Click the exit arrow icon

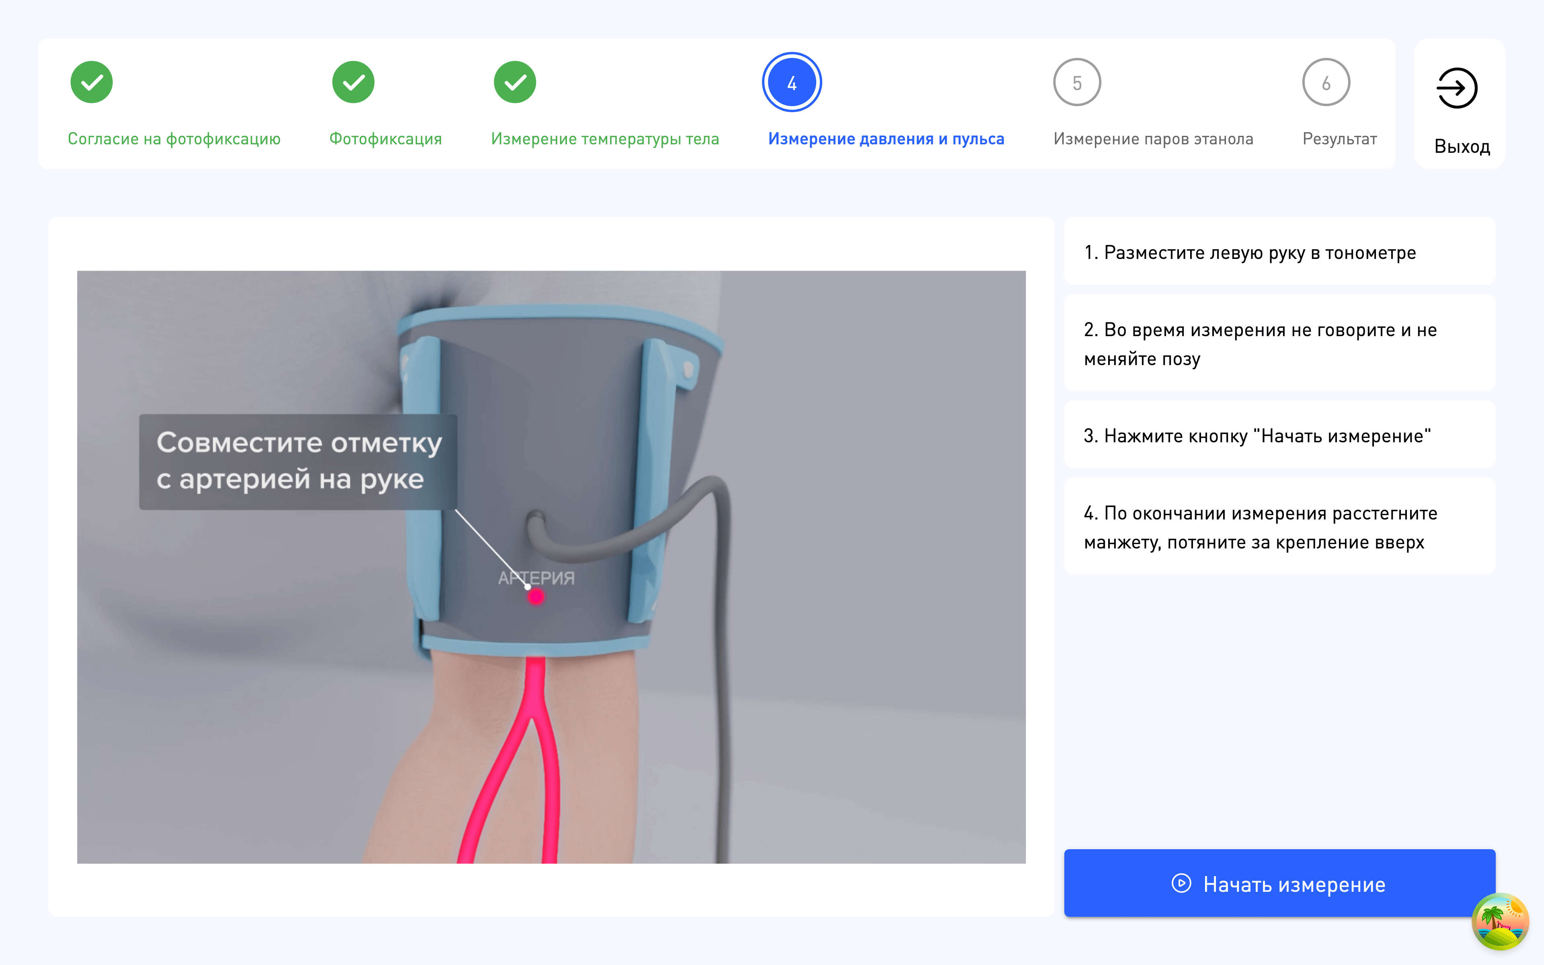(x=1457, y=88)
